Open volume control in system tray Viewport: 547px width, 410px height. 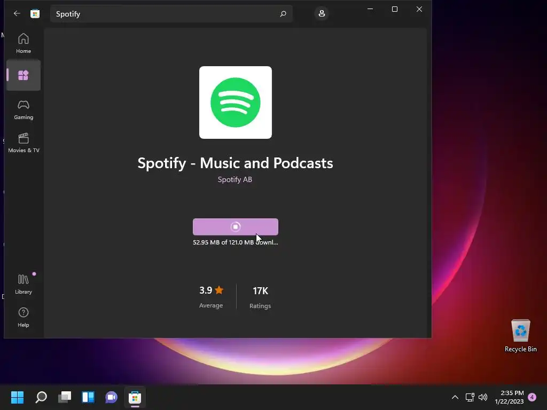483,397
